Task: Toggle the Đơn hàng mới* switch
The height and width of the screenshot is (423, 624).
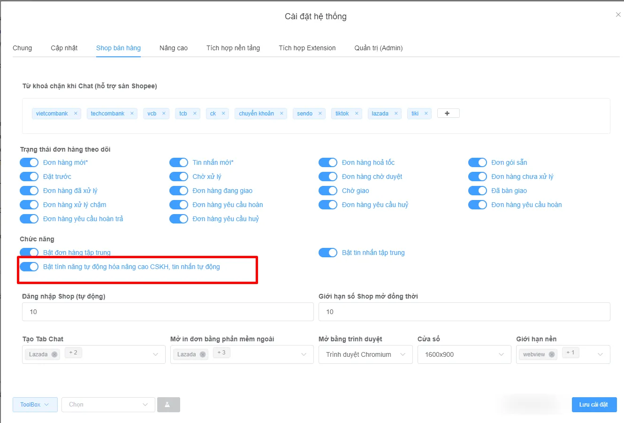Action: (29, 162)
